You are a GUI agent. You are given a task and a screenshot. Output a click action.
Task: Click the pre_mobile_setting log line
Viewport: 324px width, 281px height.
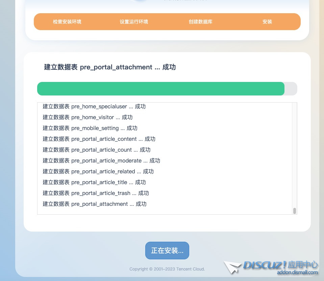(90, 128)
